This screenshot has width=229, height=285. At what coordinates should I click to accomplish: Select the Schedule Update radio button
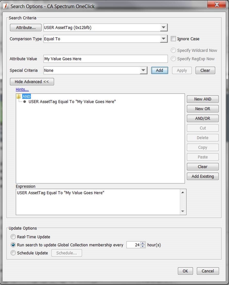[13, 253]
